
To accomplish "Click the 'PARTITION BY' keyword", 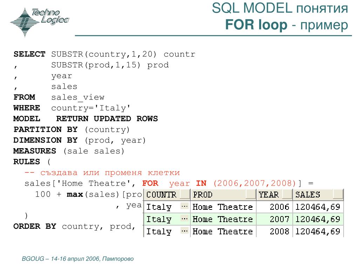I will click(46, 130).
